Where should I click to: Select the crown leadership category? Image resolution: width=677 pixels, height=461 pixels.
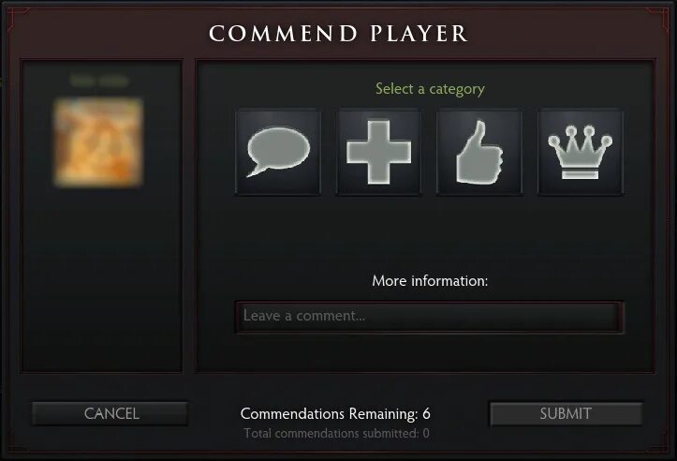point(581,152)
